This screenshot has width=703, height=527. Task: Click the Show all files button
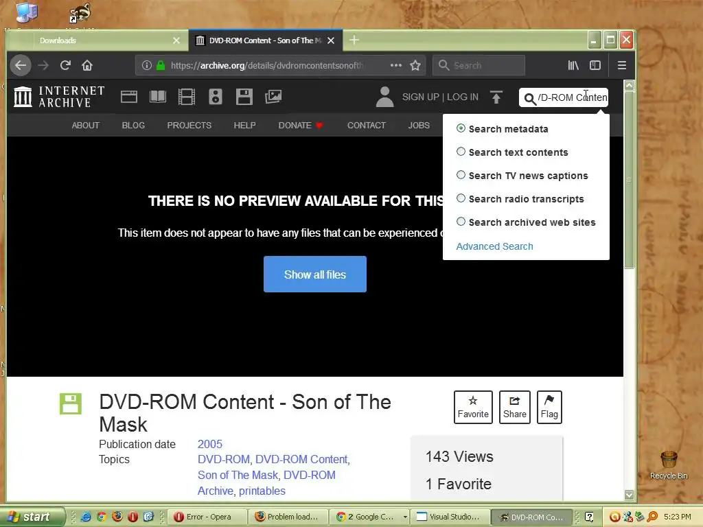[x=314, y=274]
